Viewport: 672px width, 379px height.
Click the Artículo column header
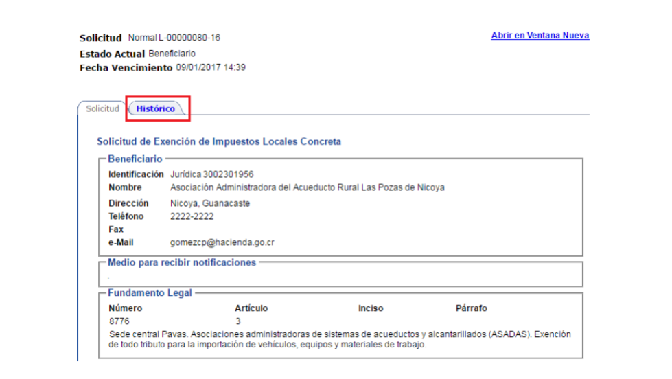coord(251,308)
